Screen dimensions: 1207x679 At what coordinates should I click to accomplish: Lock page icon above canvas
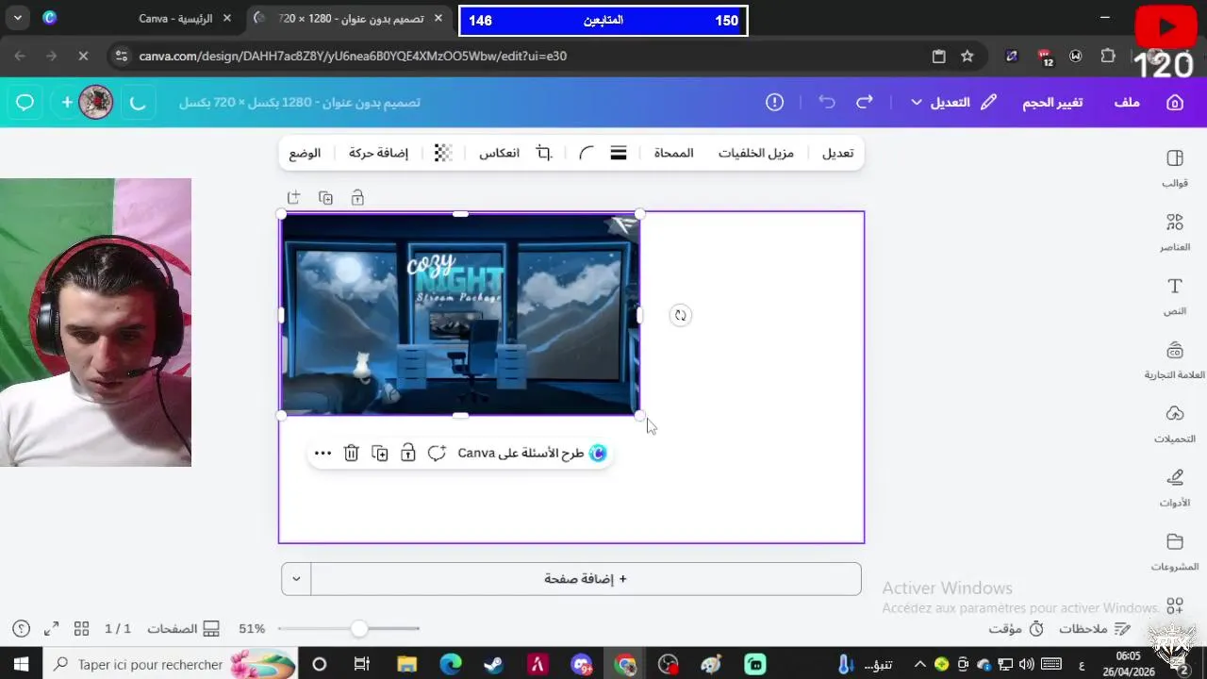(357, 198)
